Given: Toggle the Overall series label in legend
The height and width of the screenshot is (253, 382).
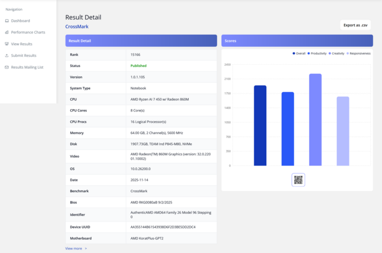Looking at the screenshot, I should (300, 53).
